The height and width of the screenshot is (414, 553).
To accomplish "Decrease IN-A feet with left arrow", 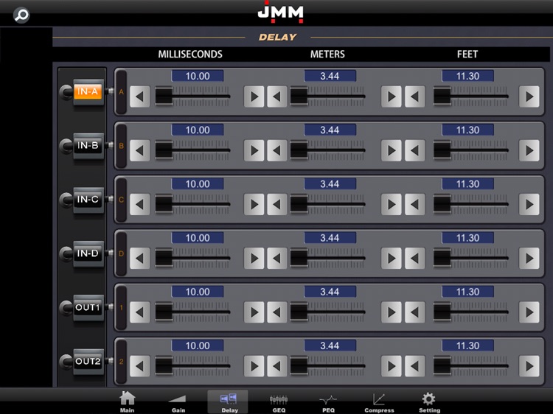I will pyautogui.click(x=414, y=97).
